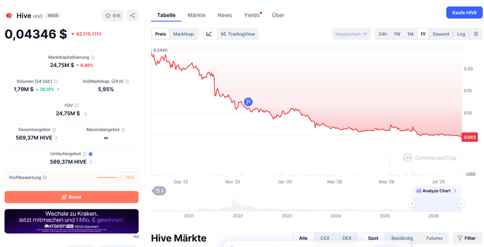The image size is (484, 247).
Task: Click the orange Boost button
Action: [71, 197]
